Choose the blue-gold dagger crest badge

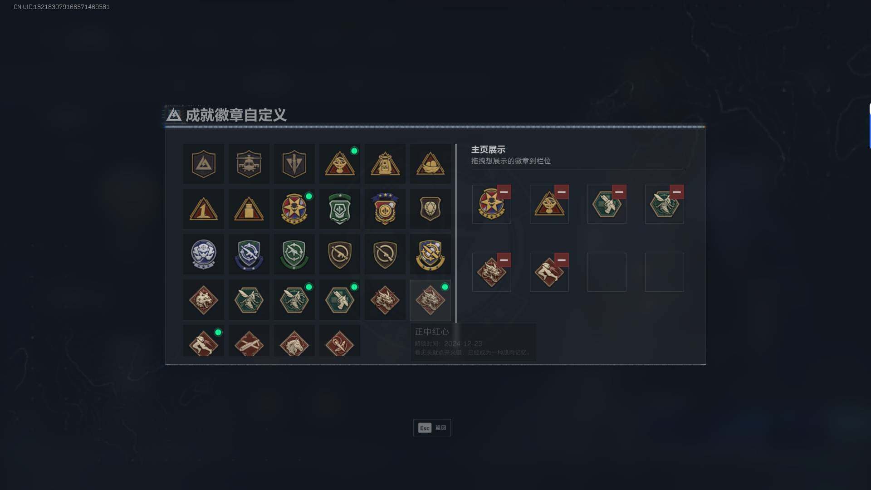coord(430,255)
